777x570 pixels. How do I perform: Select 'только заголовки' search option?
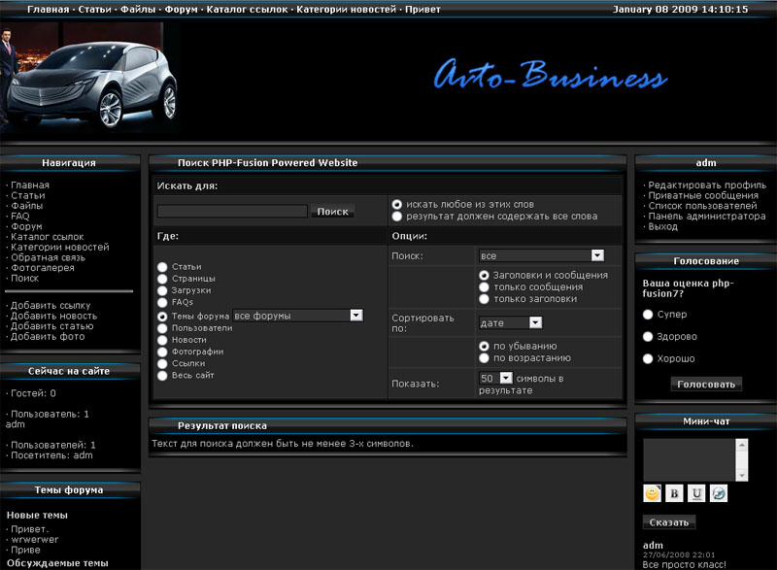[x=484, y=299]
